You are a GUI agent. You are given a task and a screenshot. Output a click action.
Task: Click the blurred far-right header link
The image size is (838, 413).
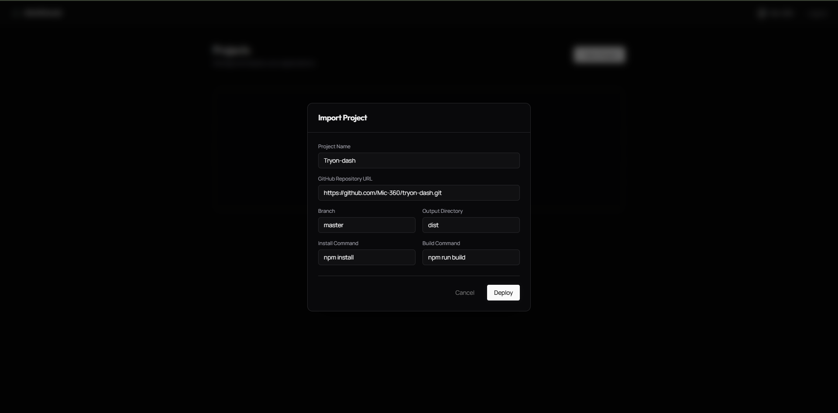click(817, 14)
